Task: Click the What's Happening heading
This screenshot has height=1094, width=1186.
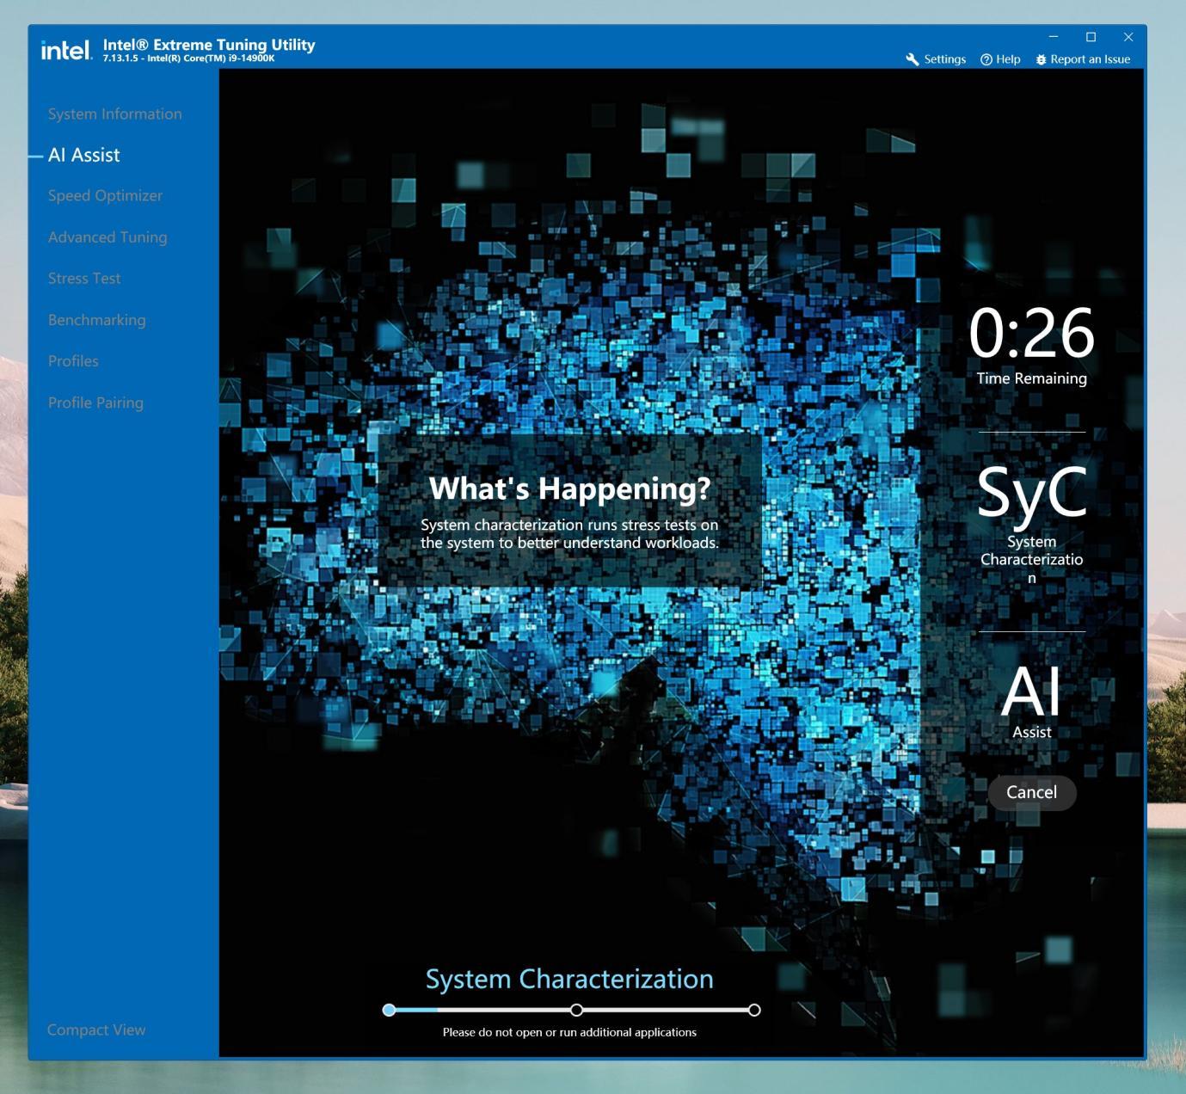Action: pyautogui.click(x=569, y=489)
